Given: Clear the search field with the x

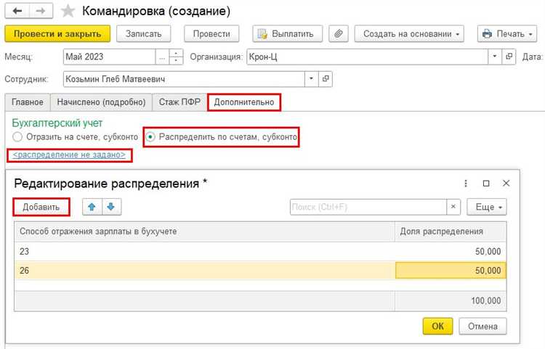Looking at the screenshot, I should point(453,207).
